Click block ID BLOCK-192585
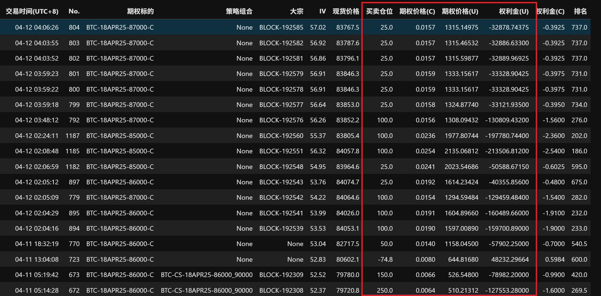 [281, 27]
